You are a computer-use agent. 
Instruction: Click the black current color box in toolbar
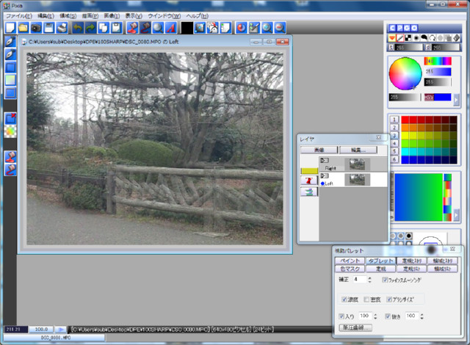pyautogui.click(x=187, y=28)
